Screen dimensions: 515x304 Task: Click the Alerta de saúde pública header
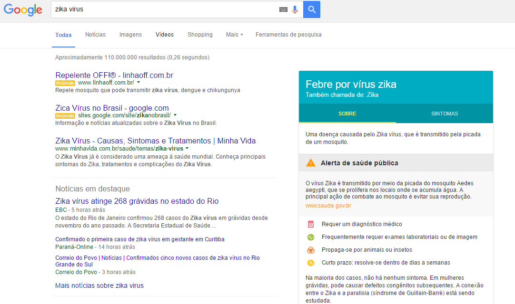click(x=359, y=163)
